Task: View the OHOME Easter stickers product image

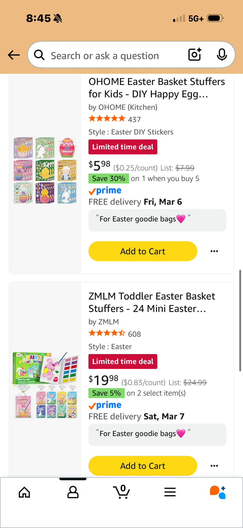Action: tap(45, 171)
